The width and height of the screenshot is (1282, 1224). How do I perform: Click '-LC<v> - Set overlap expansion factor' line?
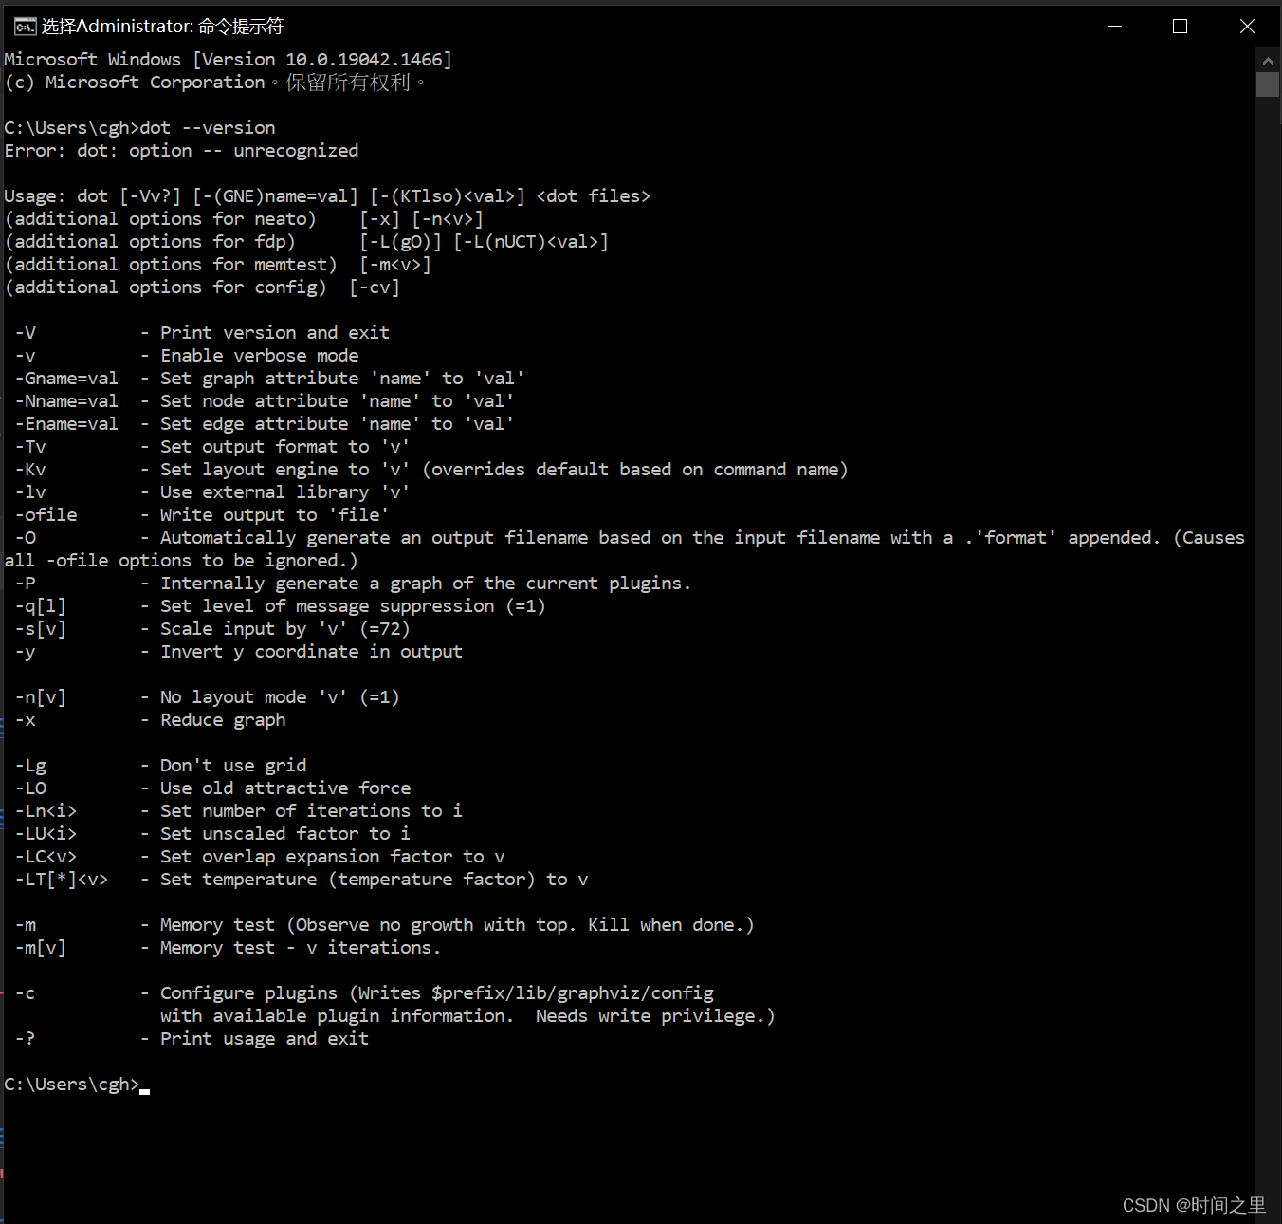(260, 857)
